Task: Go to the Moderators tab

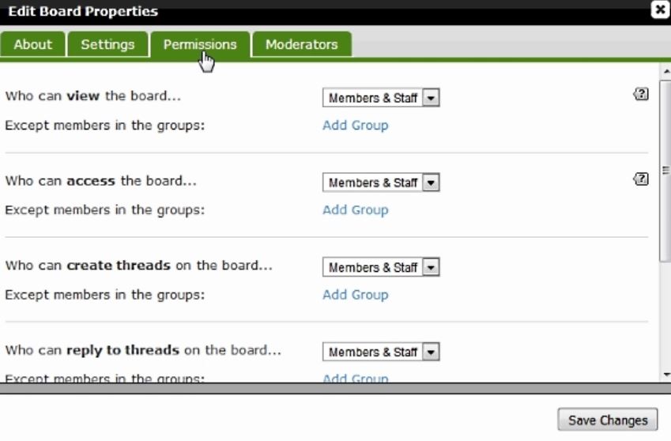Action: [x=301, y=44]
